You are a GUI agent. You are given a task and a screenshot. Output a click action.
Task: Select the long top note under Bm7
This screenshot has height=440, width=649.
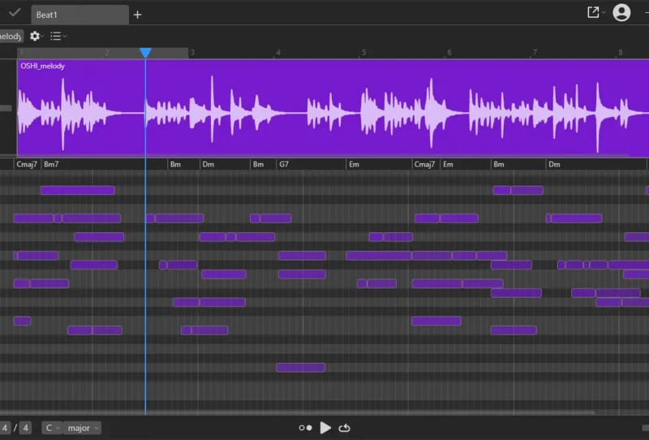point(78,190)
